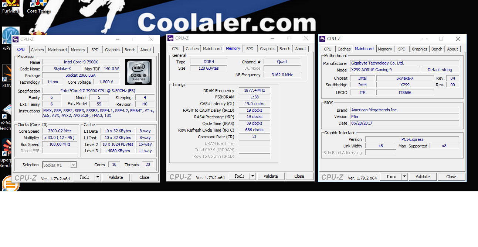Click the BIOS version F6a field
The height and width of the screenshot is (247, 478).
(404, 116)
